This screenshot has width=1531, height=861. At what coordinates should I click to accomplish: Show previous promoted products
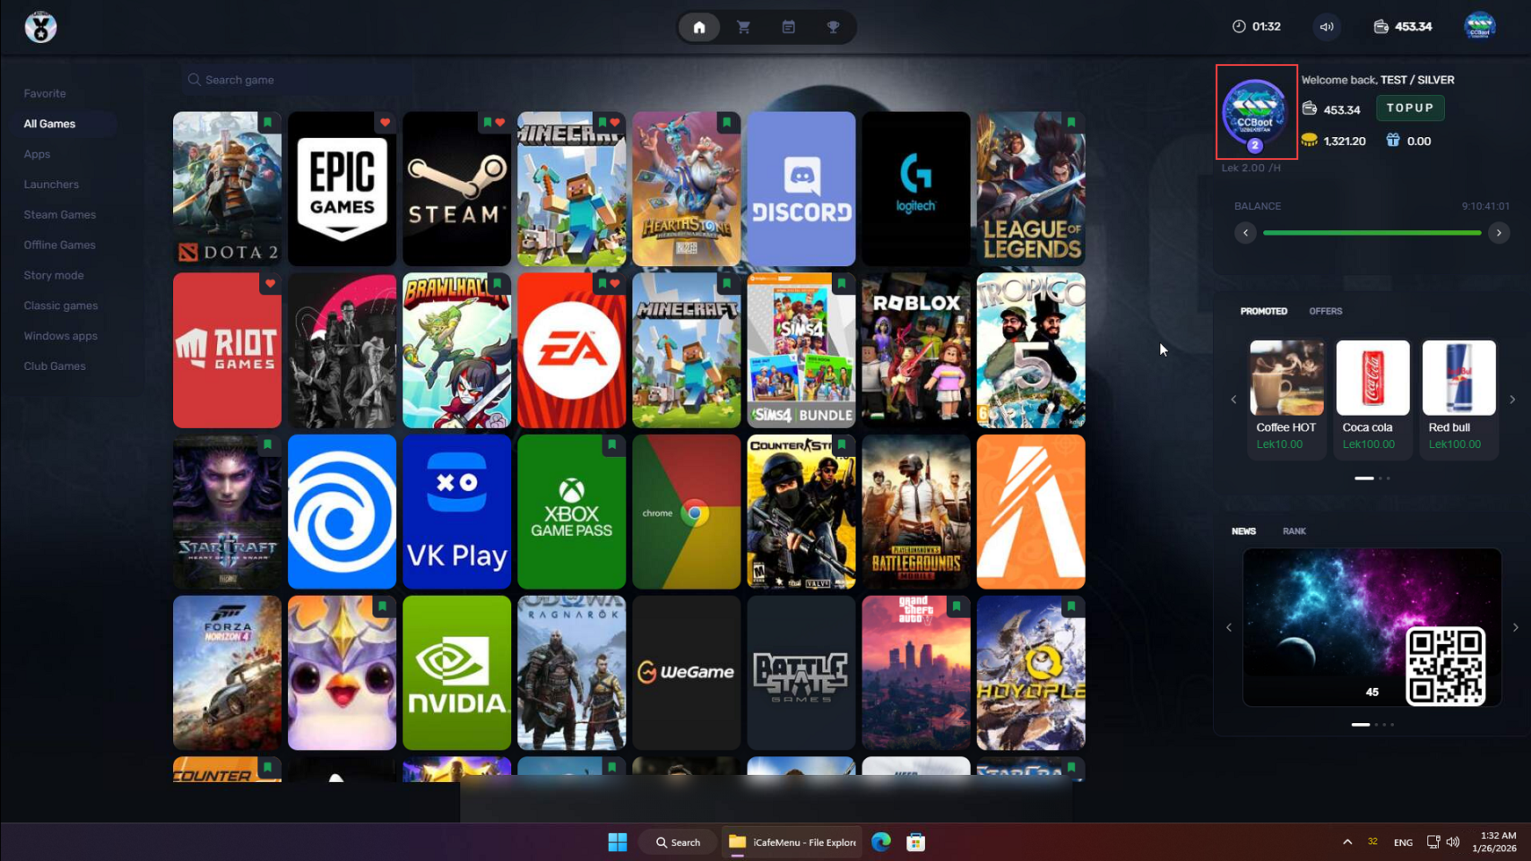click(1233, 400)
